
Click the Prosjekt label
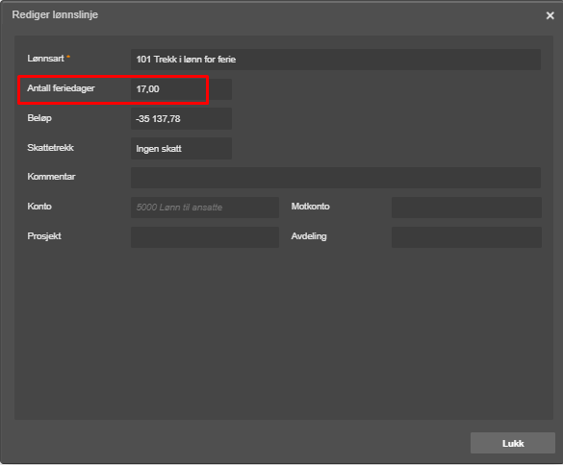44,236
